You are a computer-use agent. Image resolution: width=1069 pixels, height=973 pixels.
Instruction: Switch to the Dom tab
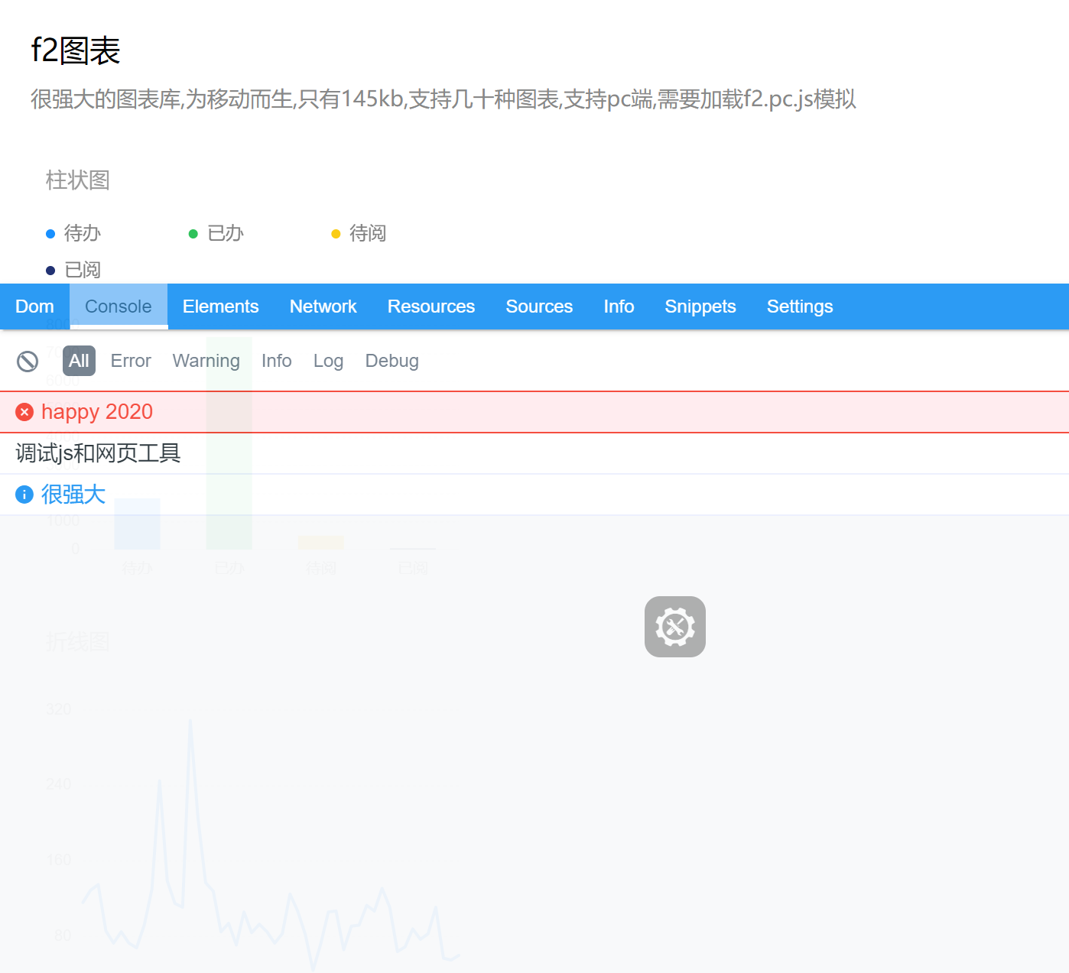34,306
